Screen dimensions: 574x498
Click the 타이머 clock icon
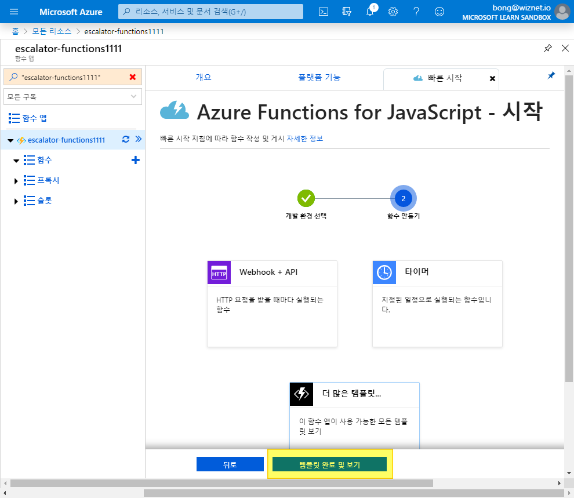click(384, 272)
